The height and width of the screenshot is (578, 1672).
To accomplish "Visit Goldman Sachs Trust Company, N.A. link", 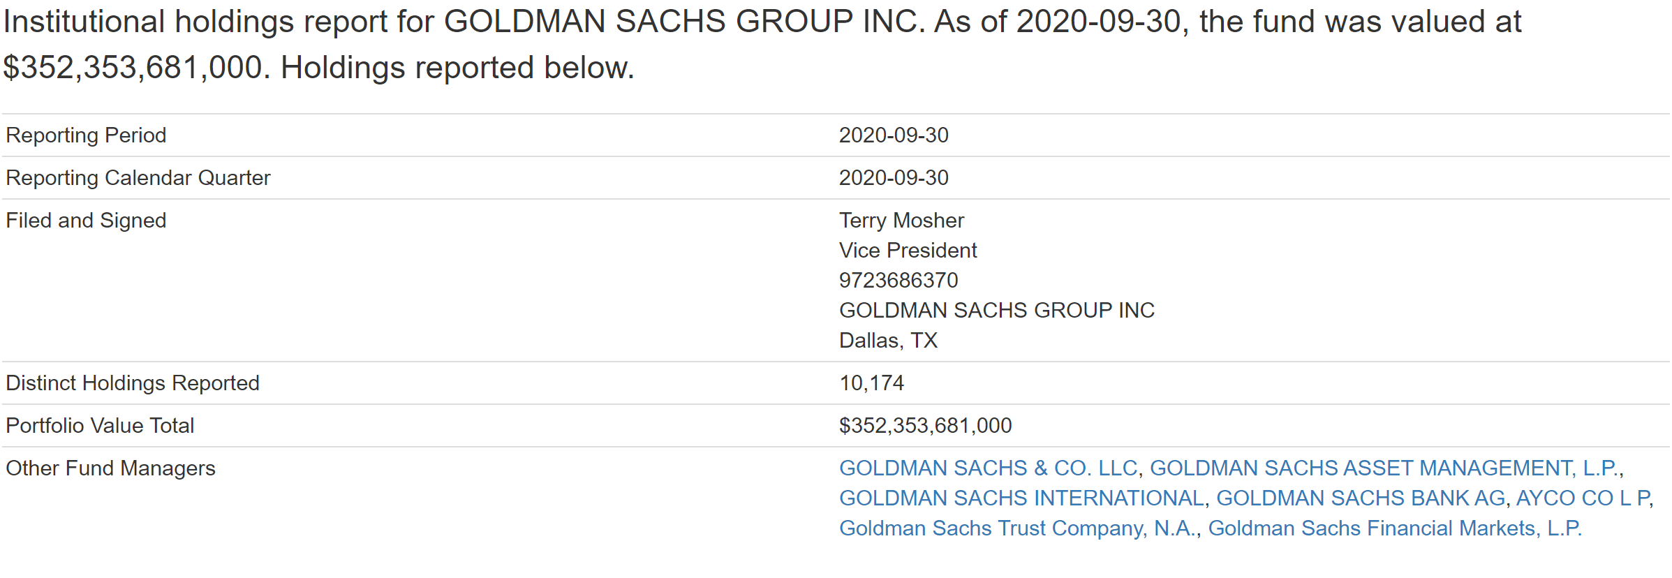I will click(x=1018, y=528).
